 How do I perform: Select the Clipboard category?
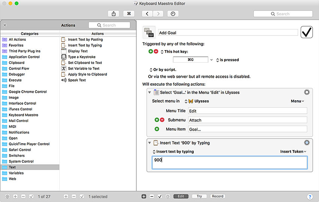click(17, 63)
